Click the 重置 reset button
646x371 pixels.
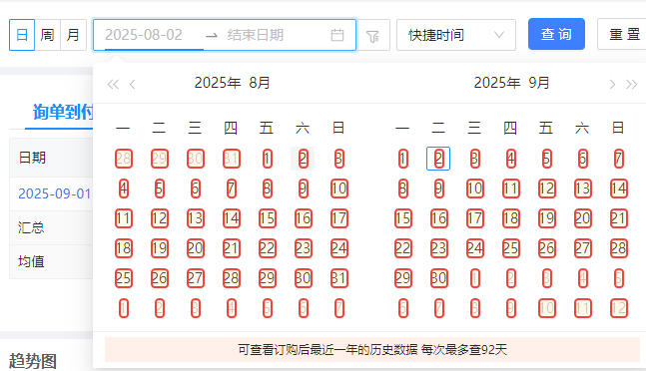click(624, 34)
